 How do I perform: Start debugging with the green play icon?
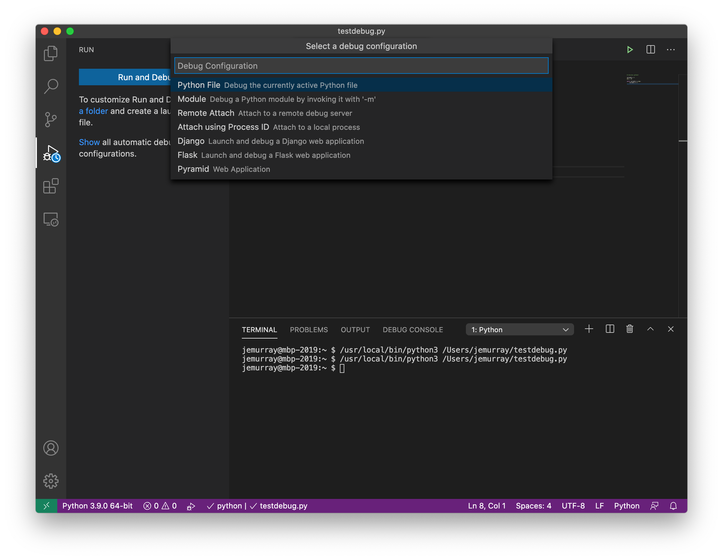point(630,49)
